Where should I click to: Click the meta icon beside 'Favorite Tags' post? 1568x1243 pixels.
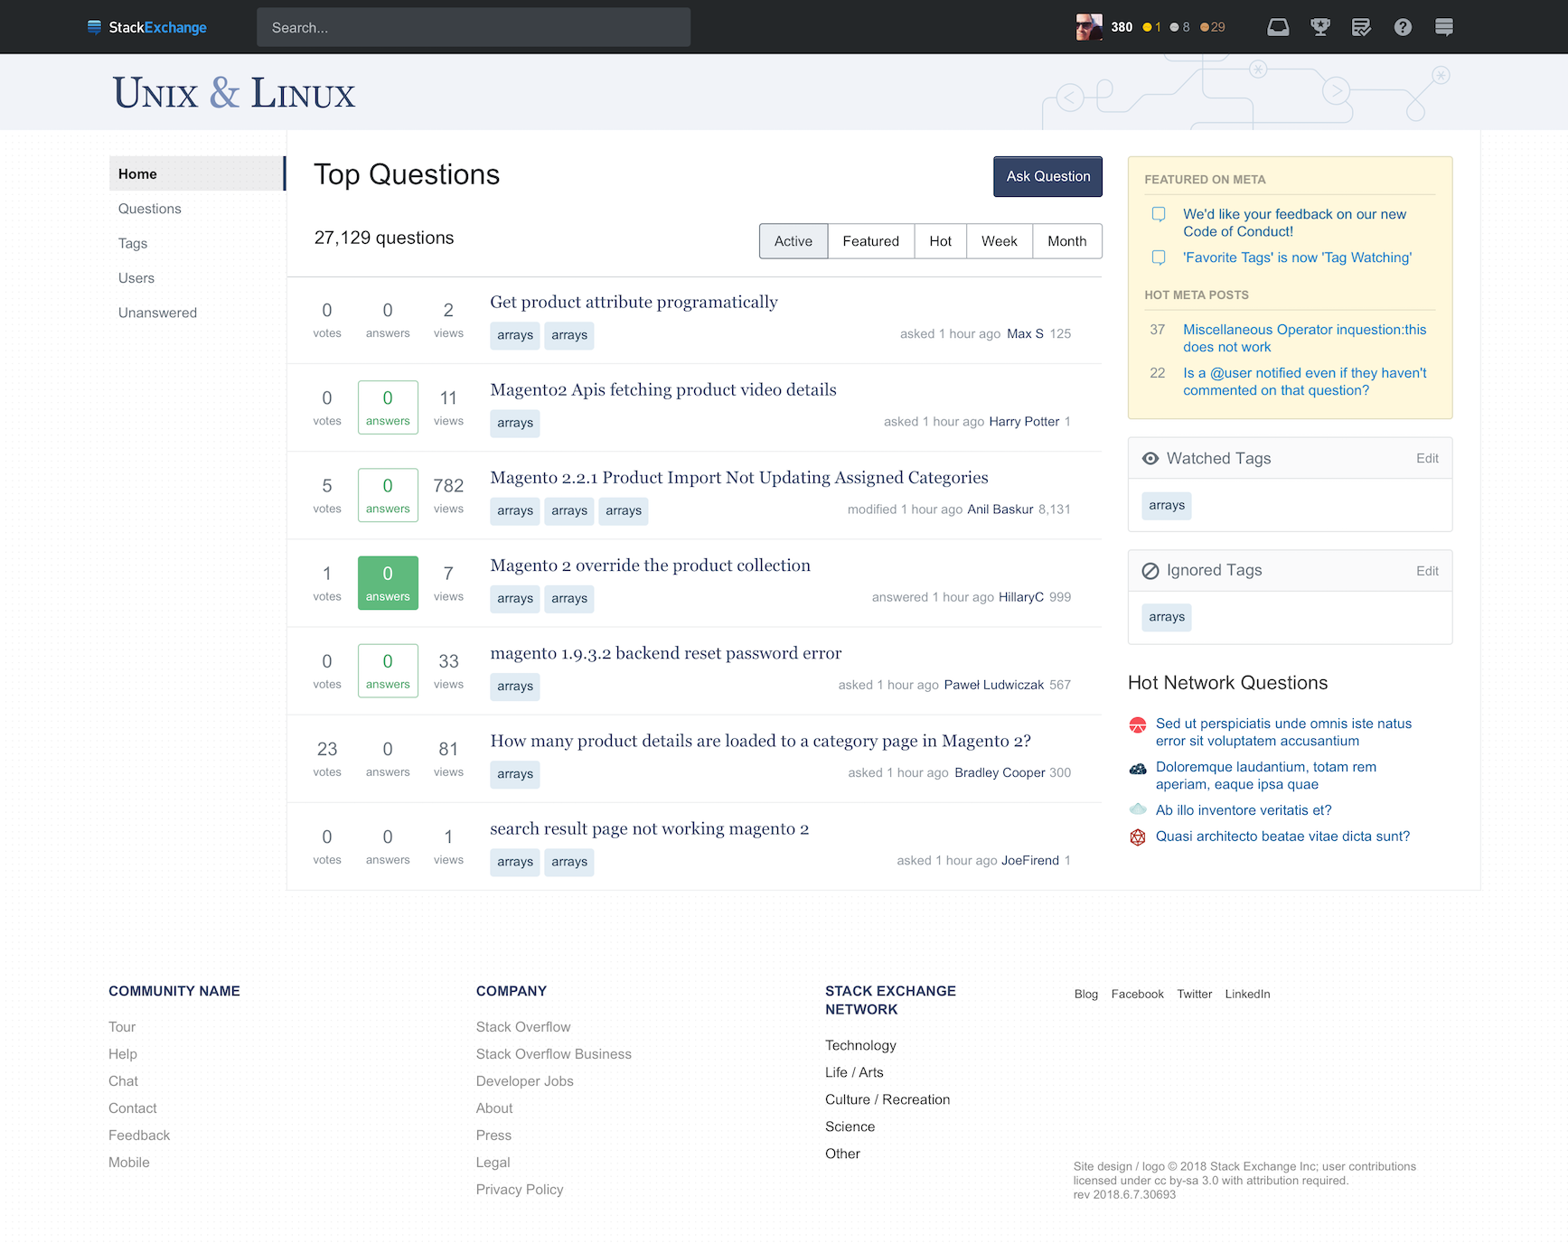coord(1159,257)
